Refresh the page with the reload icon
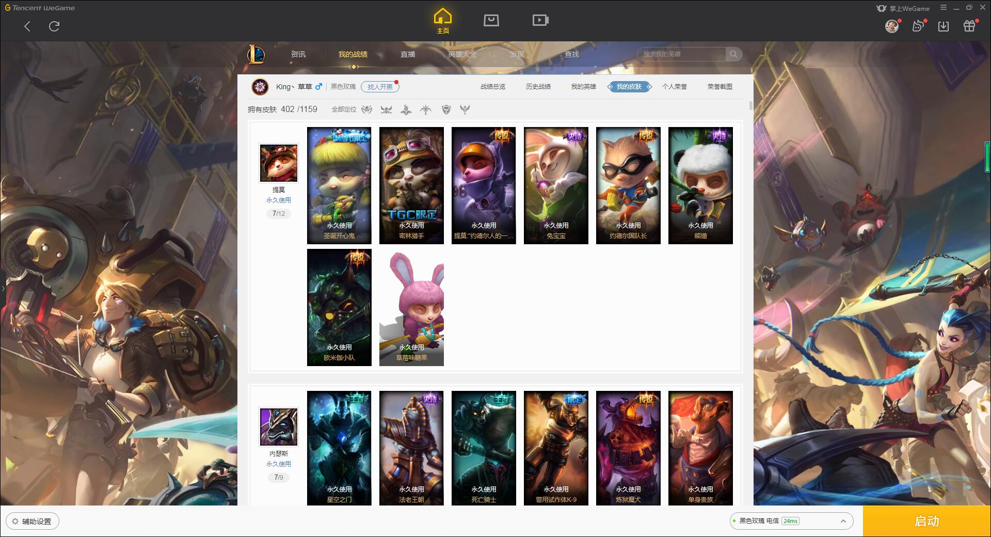The width and height of the screenshot is (991, 537). click(54, 26)
